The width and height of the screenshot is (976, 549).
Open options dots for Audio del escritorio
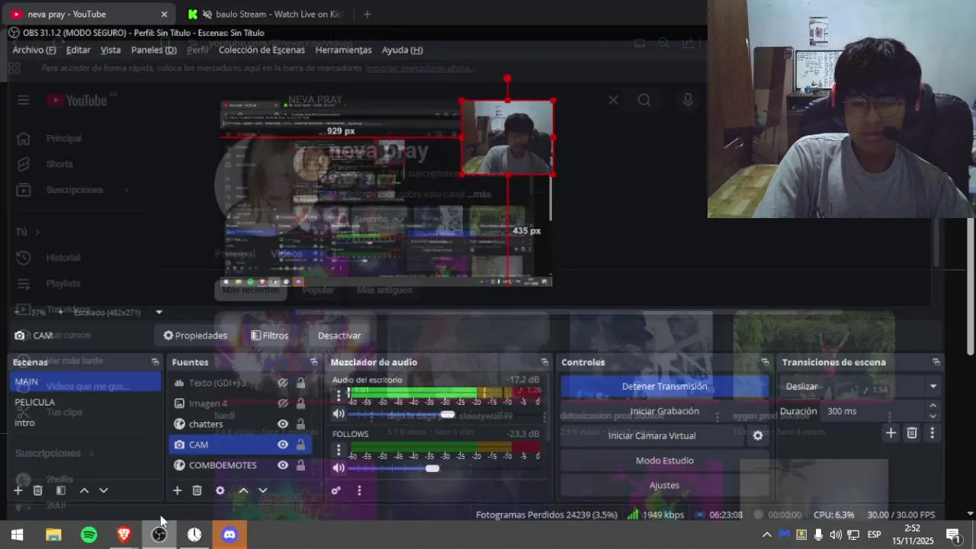coord(339,395)
